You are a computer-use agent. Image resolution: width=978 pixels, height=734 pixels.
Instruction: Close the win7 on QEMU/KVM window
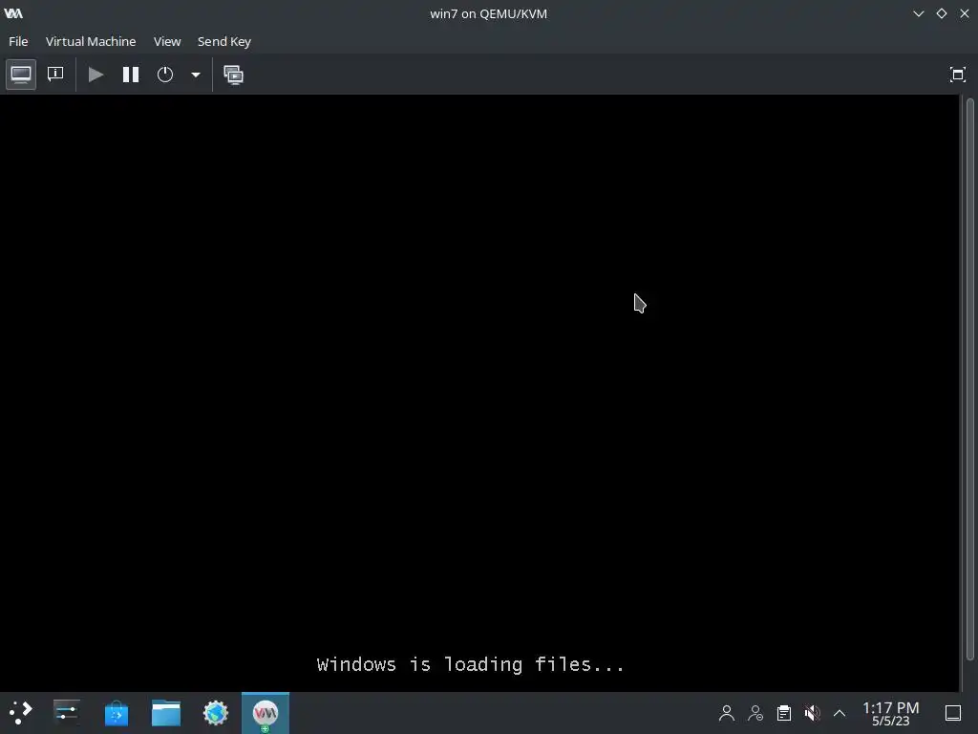pyautogui.click(x=965, y=13)
